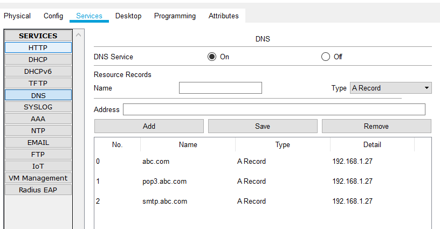
Task: Open the Attributes tab
Action: click(x=223, y=16)
